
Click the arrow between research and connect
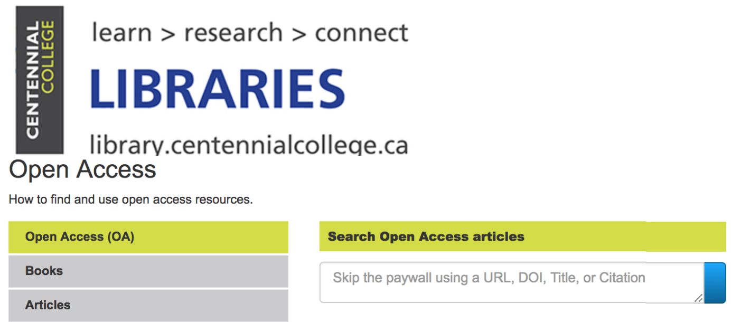pyautogui.click(x=299, y=34)
